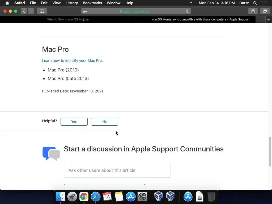Go forward to the next page
This screenshot has height=204, width=272.
31,11
